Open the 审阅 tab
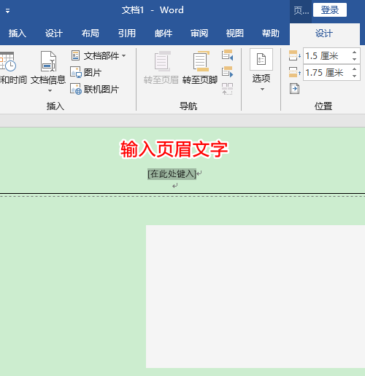 (199, 34)
